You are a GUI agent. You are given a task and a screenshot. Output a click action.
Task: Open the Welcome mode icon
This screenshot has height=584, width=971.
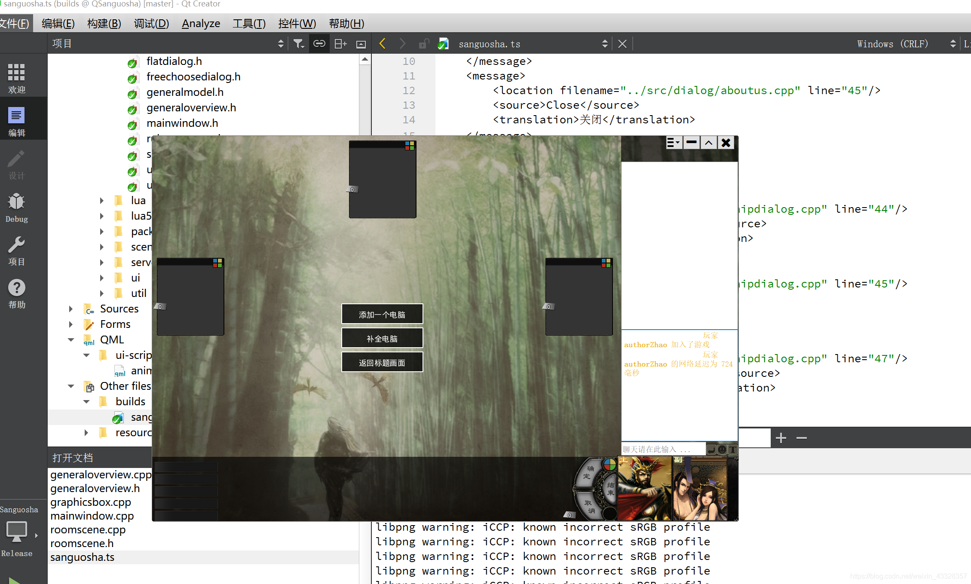point(17,78)
